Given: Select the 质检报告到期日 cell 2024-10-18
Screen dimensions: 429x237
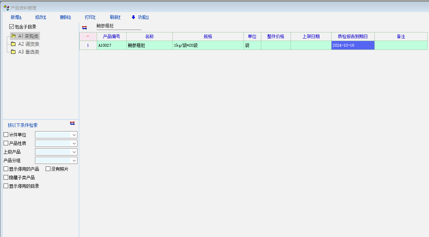Looking at the screenshot, I should [x=353, y=45].
